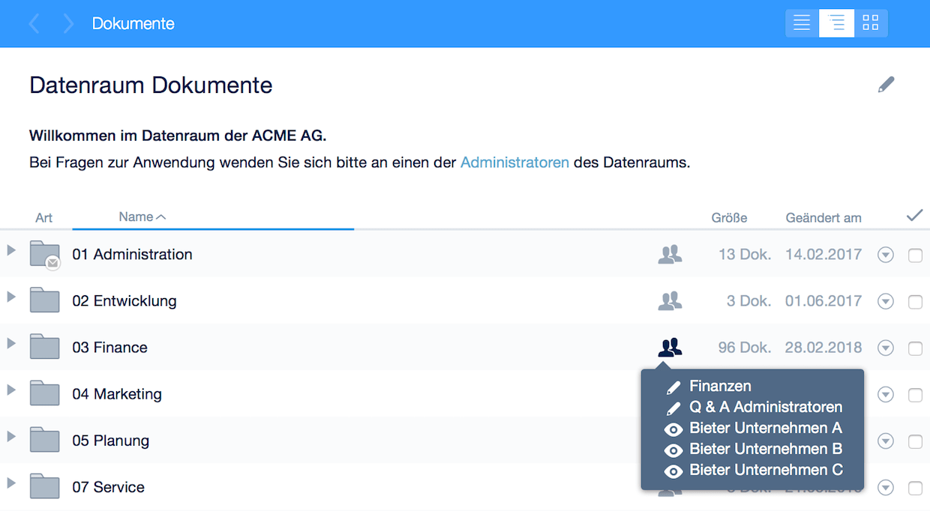Image resolution: width=930 pixels, height=511 pixels.
Task: Click the 01 Administration folder icon
Action: point(45,255)
